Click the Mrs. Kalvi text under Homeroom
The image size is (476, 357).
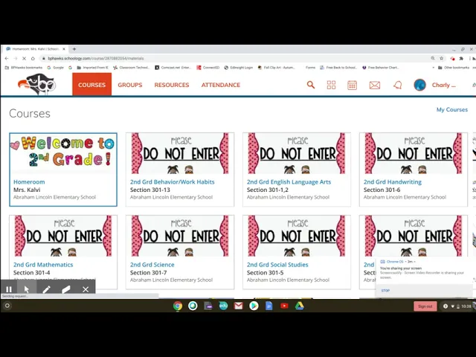click(27, 190)
